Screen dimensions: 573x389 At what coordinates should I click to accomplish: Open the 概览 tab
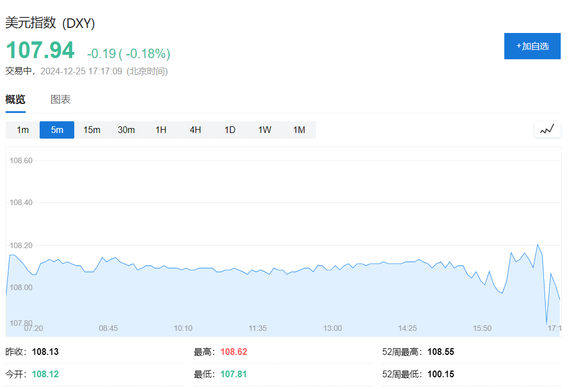(x=16, y=99)
